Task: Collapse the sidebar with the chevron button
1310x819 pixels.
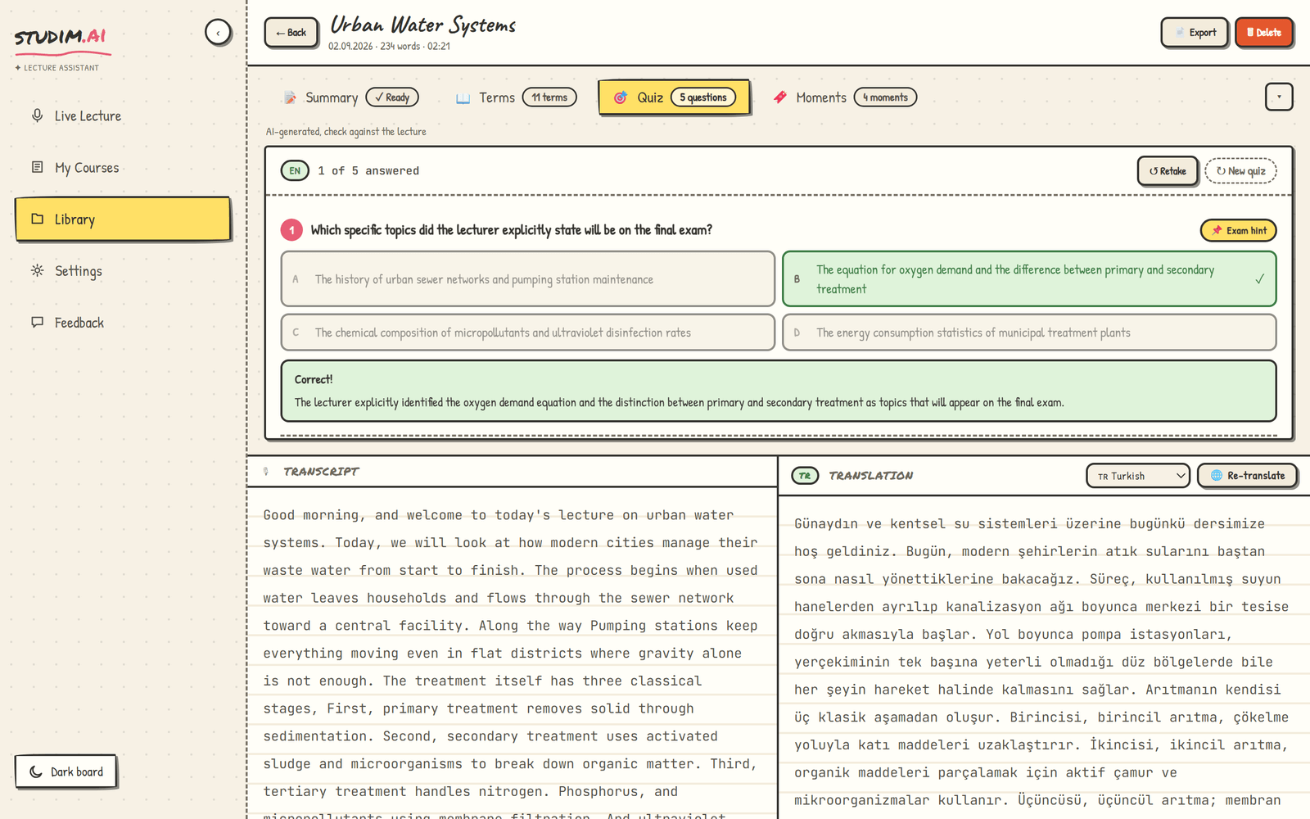Action: [218, 33]
